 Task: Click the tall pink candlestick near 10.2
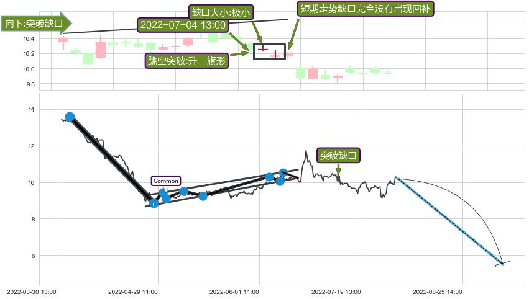click(101, 50)
